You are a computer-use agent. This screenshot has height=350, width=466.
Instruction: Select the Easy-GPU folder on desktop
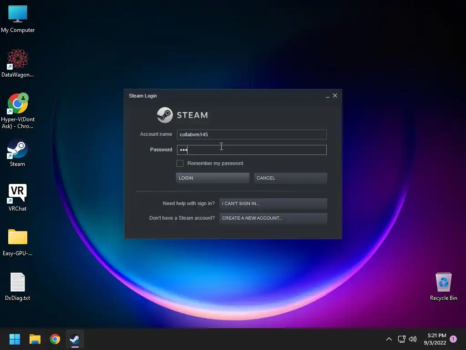(18, 242)
